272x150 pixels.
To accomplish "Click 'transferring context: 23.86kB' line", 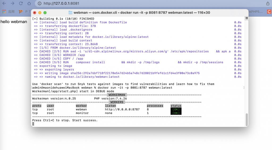I will click(66, 44).
